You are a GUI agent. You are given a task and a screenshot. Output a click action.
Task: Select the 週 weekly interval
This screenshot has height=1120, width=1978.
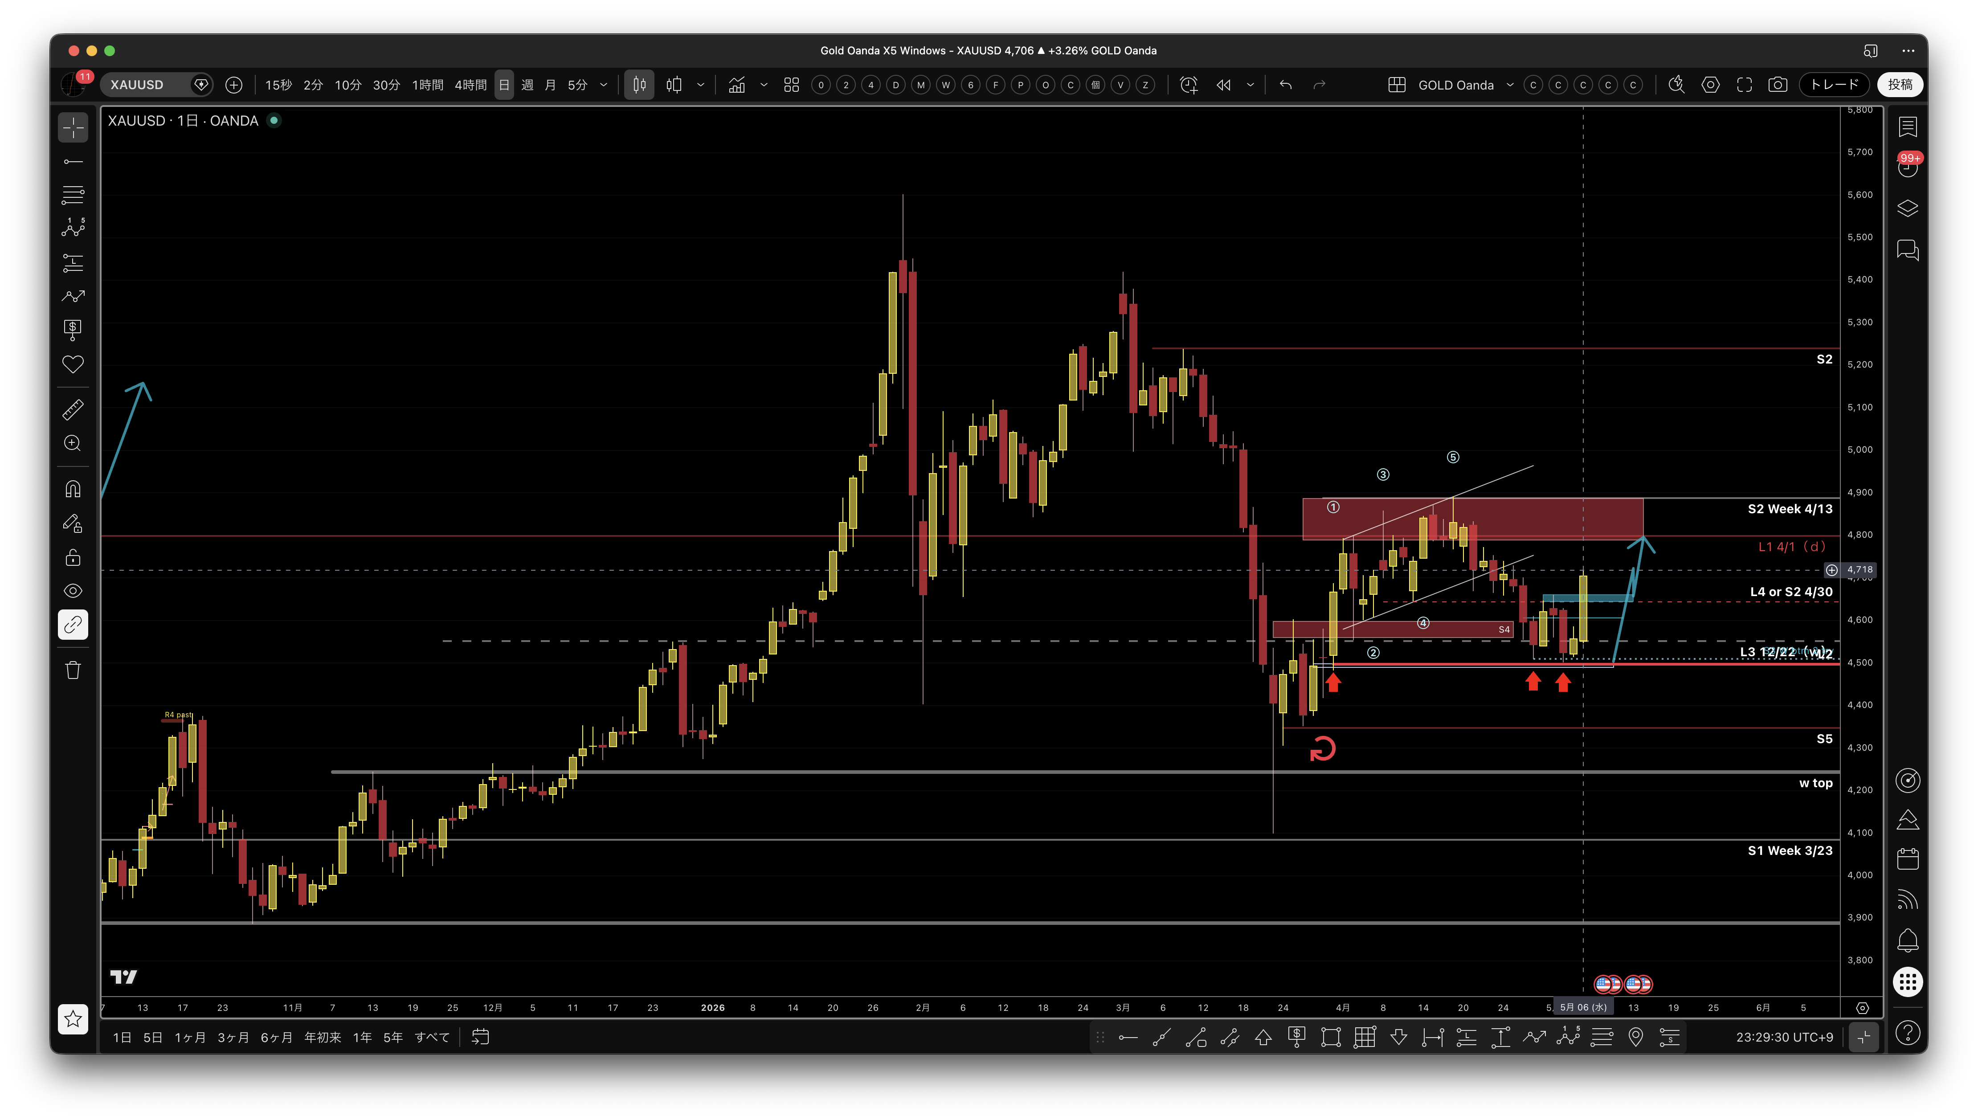[527, 85]
